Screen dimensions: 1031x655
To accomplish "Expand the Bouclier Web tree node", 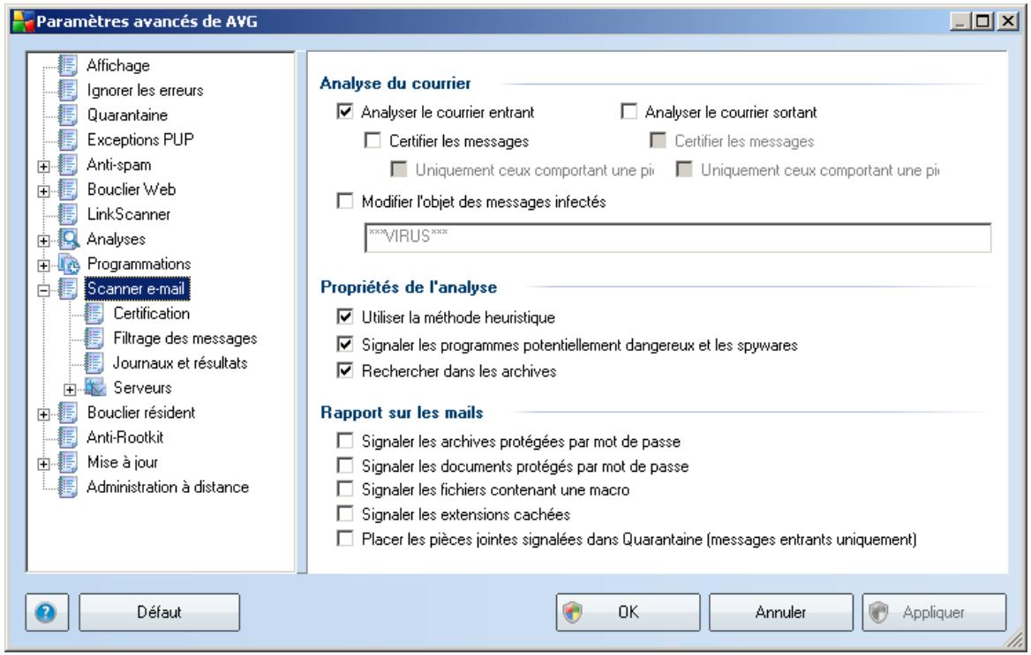I will 43,192.
